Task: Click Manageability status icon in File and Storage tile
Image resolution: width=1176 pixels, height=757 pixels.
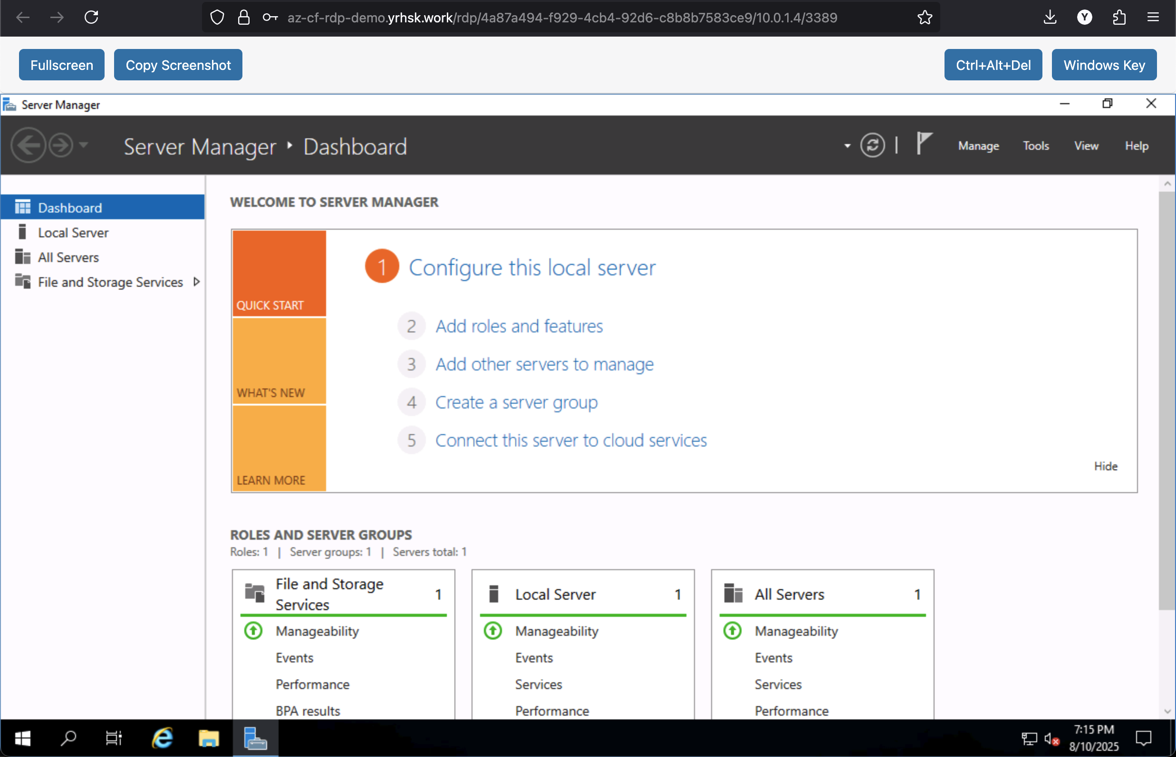Action: coord(253,630)
